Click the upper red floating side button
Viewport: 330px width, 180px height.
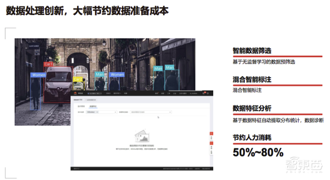(211, 134)
